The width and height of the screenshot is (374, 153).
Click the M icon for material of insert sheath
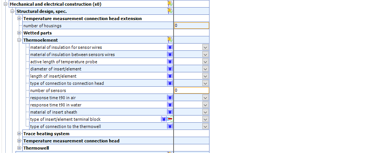[170, 112]
